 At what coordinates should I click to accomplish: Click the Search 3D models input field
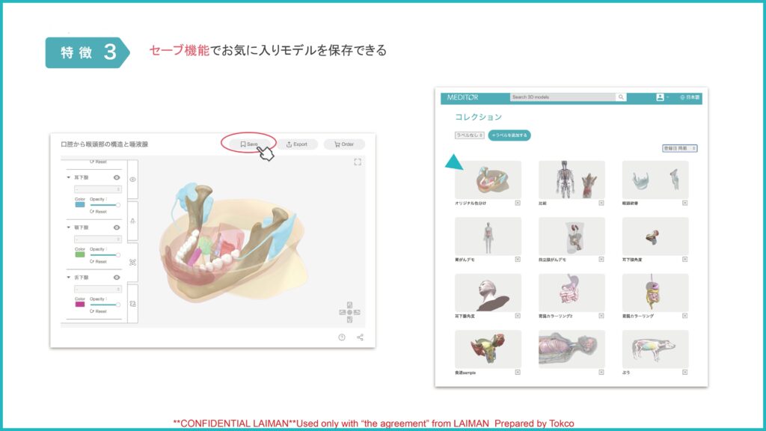(563, 97)
